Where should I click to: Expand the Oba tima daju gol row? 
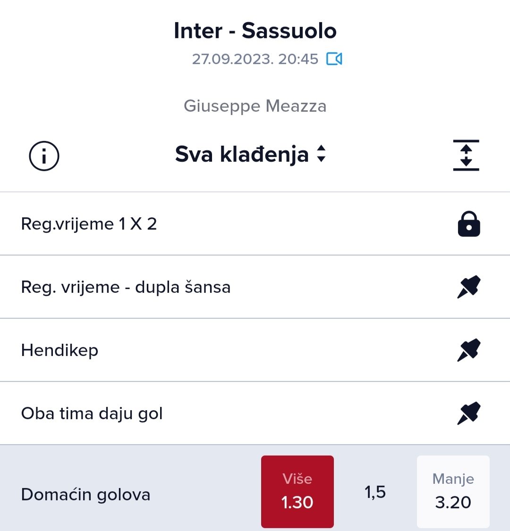(x=92, y=414)
